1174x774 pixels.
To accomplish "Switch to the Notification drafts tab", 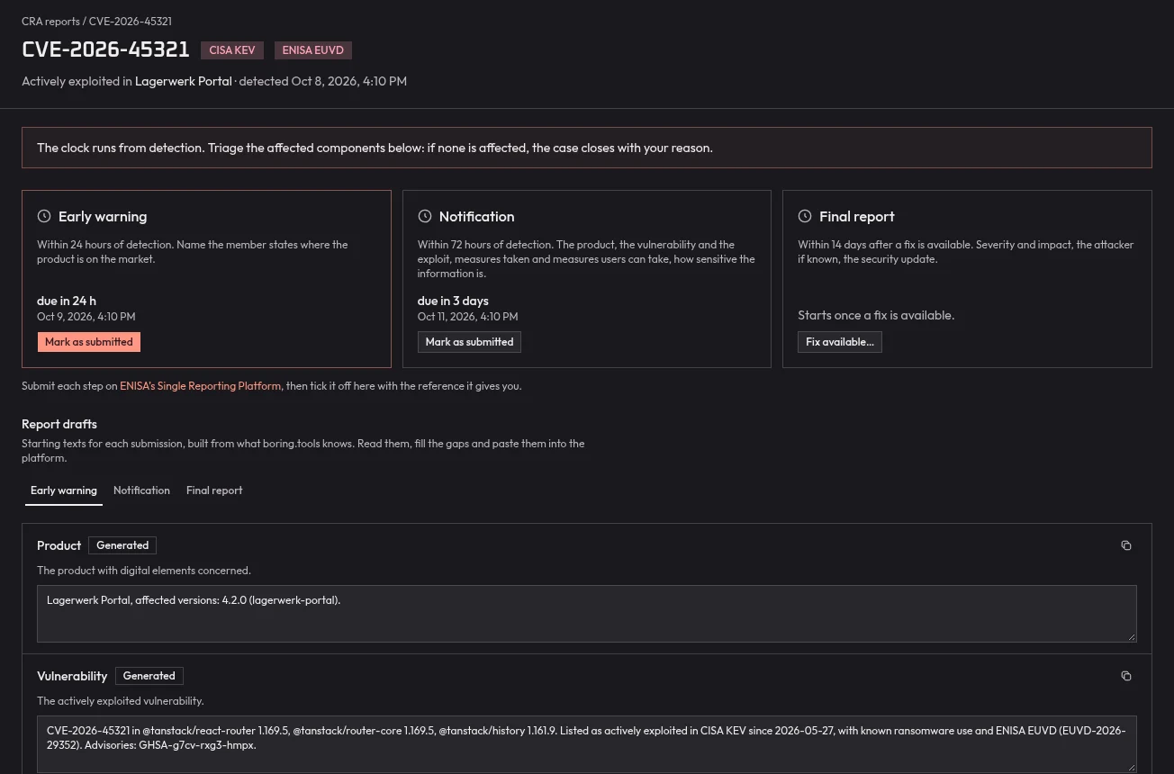I will (x=141, y=490).
